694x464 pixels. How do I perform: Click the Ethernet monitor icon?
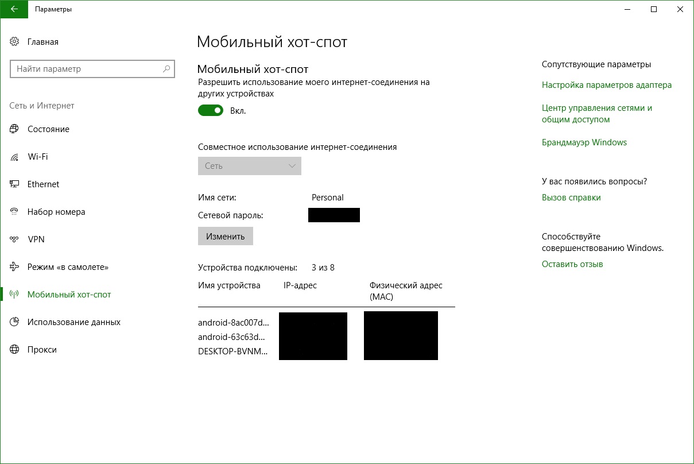point(15,184)
